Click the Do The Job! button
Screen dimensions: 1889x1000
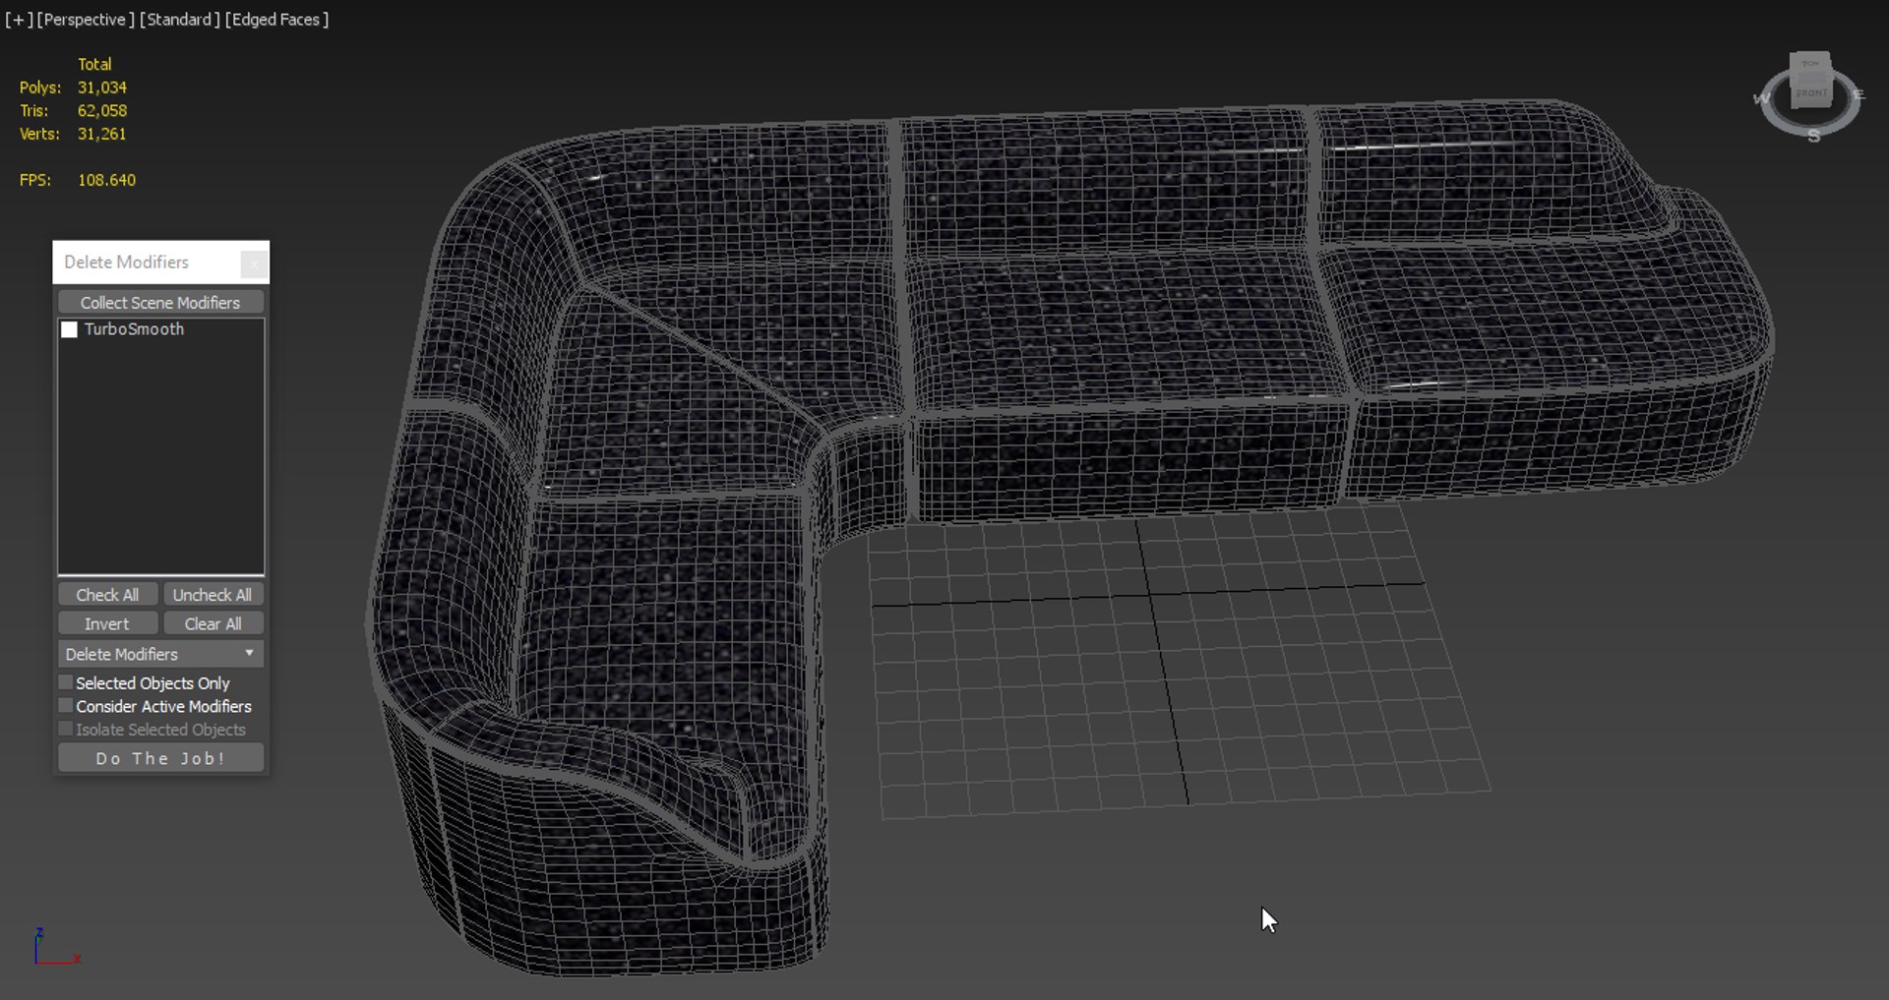(x=160, y=758)
